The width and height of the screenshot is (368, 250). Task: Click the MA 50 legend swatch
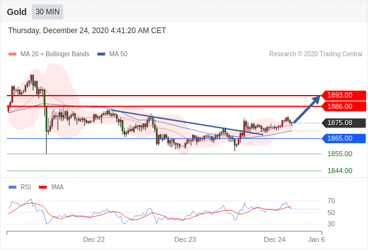point(101,54)
